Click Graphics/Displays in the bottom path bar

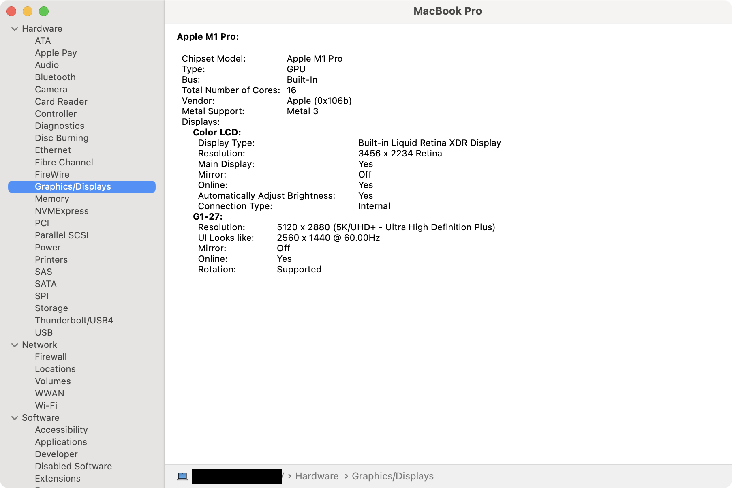coord(393,476)
